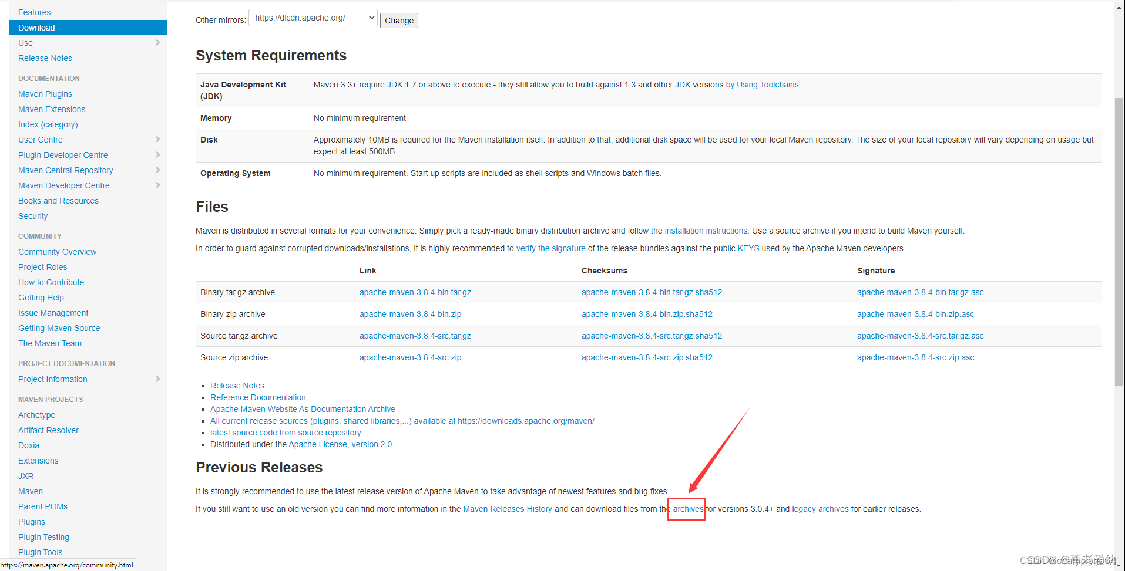Download apache-maven-3.8.4-src.zip
The height and width of the screenshot is (571, 1125).
[411, 357]
